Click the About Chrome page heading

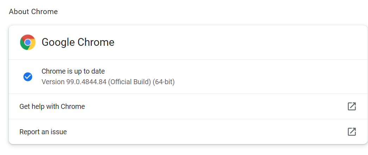[x=33, y=12]
